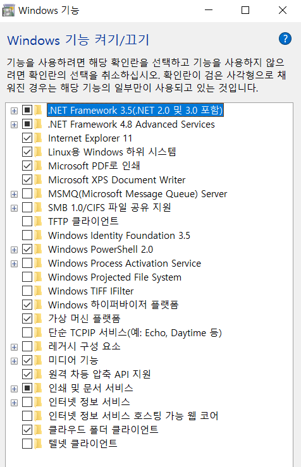
Task: Click folder icon beside Windows Identity Foundation 3.5
Action: point(38,235)
